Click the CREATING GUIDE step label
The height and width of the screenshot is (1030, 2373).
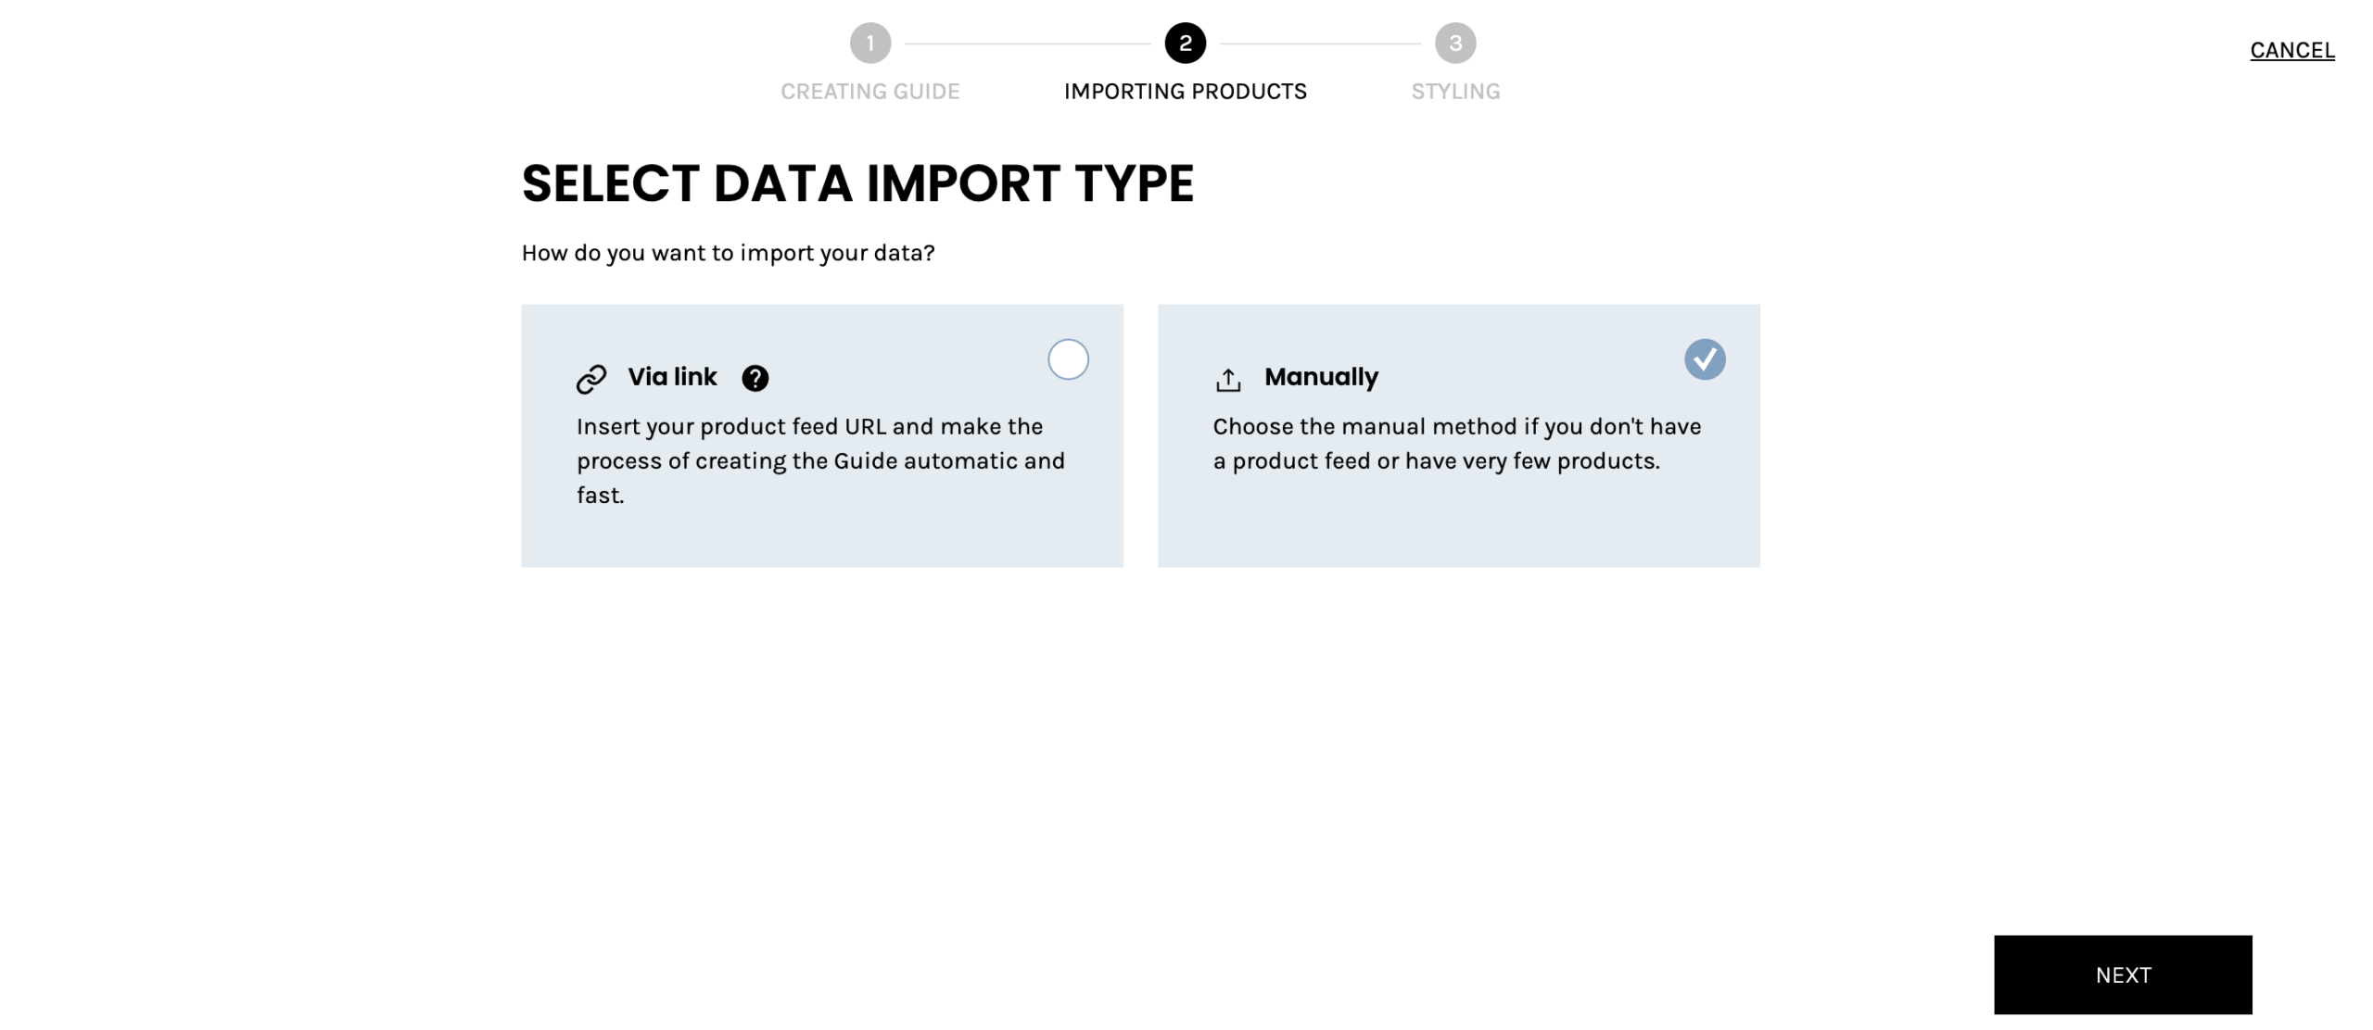(x=869, y=91)
